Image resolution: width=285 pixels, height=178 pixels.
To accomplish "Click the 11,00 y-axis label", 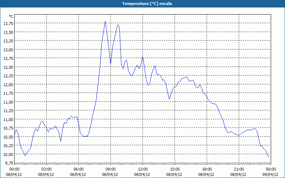I will tap(8, 119).
